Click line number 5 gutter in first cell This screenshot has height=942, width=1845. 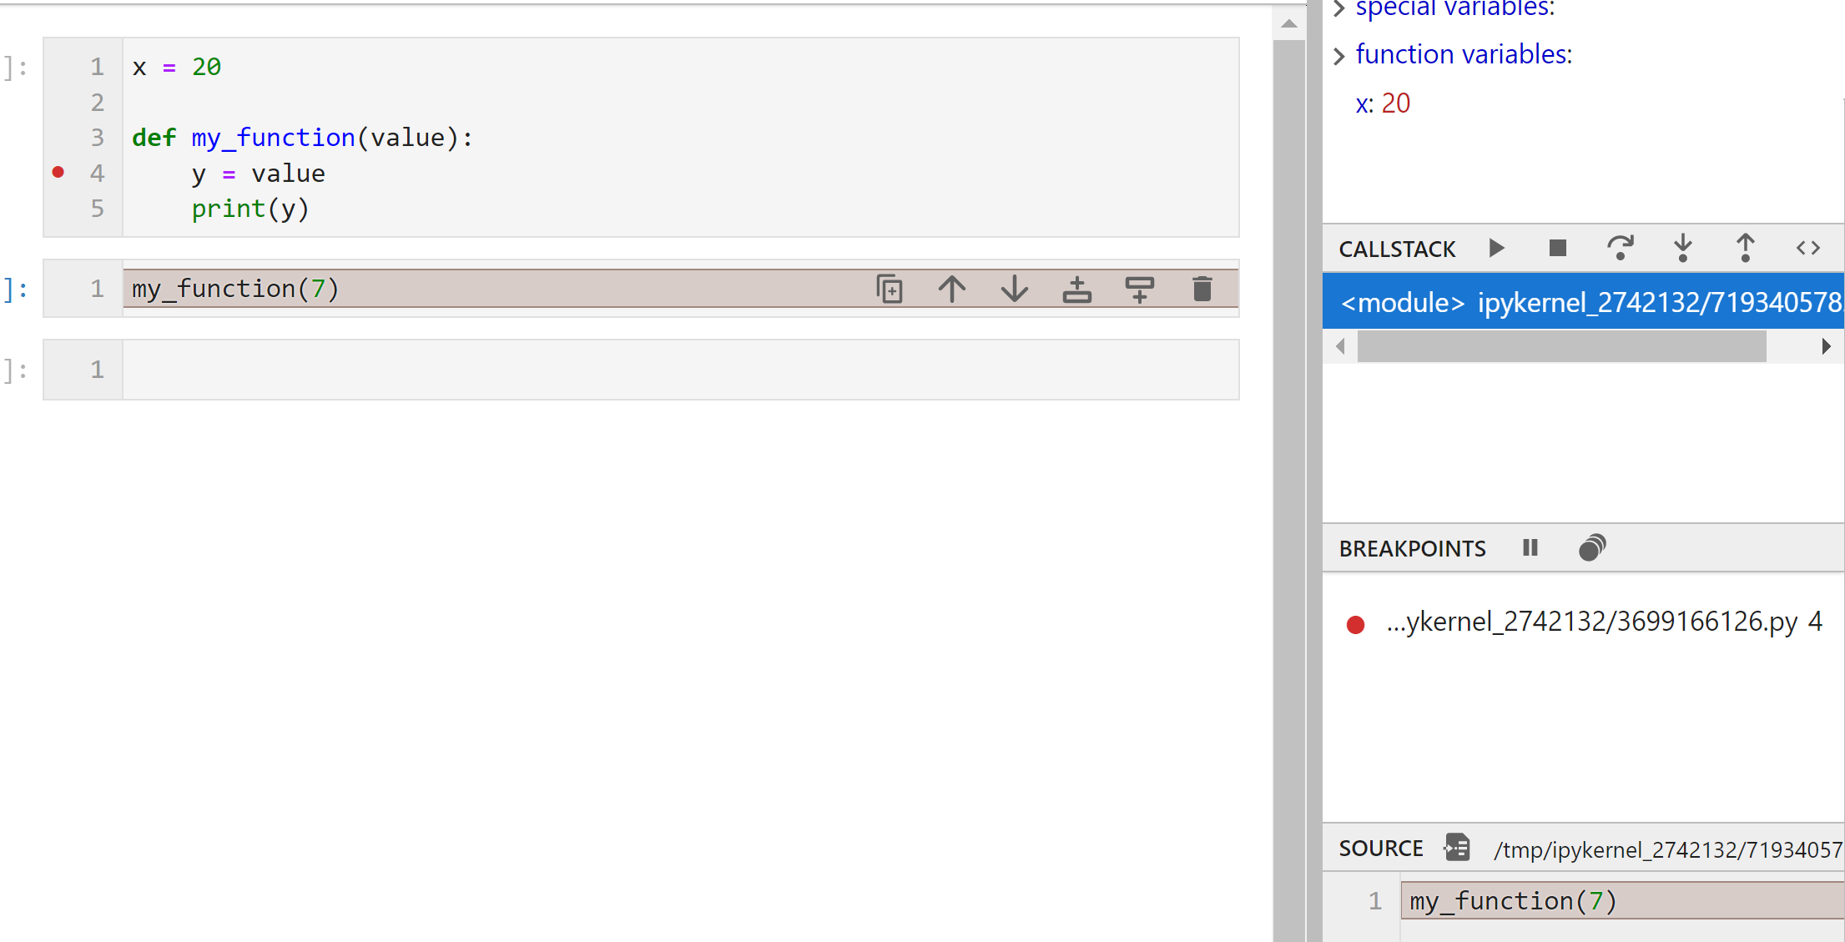click(x=97, y=209)
